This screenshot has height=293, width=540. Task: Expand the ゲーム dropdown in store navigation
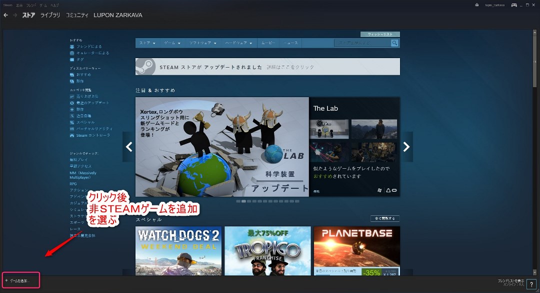172,43
